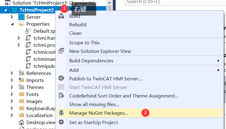Select the Default.tp tree row label
Viewport: 226px width, 129px height.
click(x=44, y=31)
